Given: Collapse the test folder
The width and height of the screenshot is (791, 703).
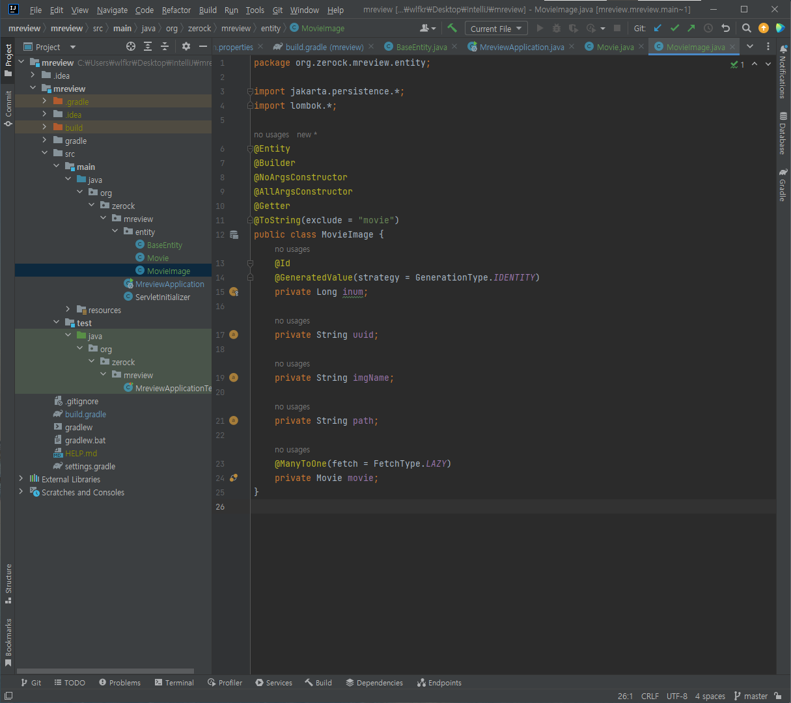Looking at the screenshot, I should coord(56,323).
